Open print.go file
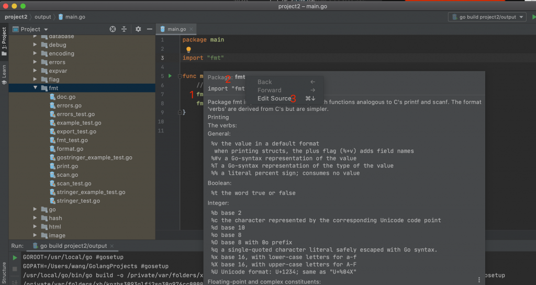536x285 pixels. coord(68,166)
